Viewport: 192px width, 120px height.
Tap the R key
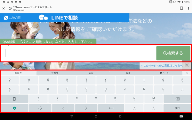tap(67, 80)
